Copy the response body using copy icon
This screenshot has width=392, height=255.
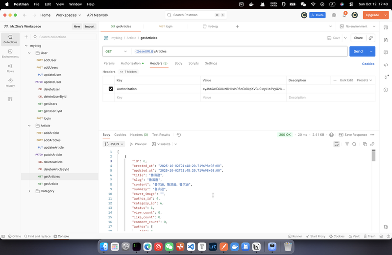(365, 144)
